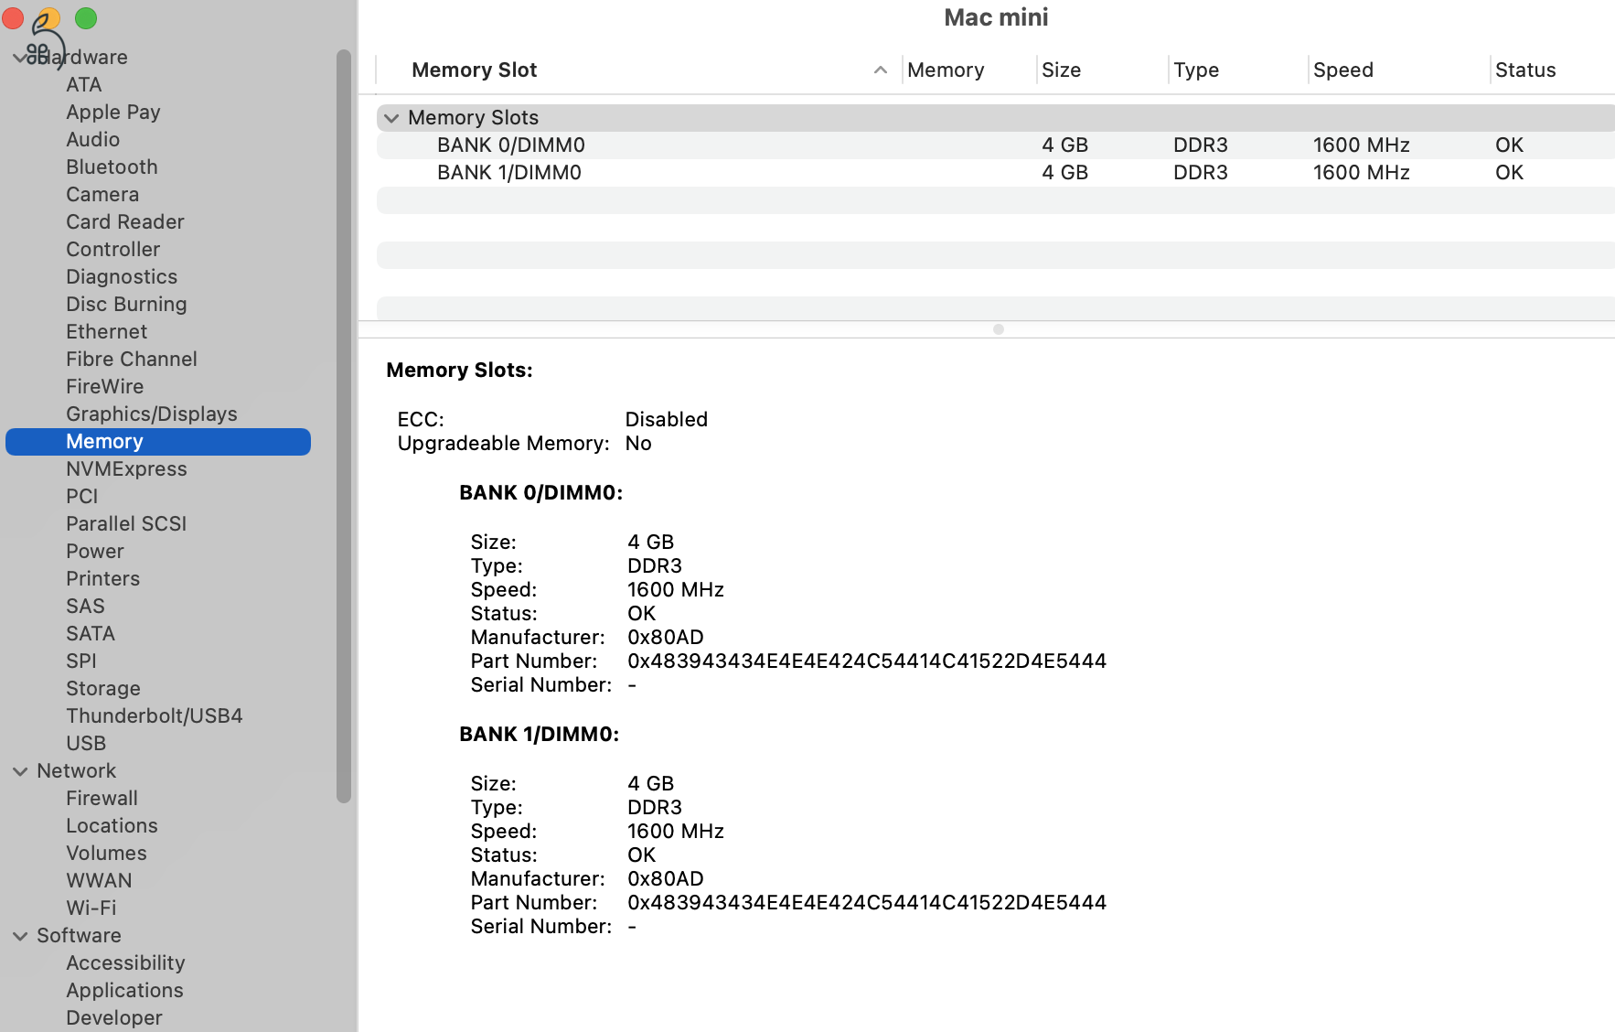Sort by the Status column header
This screenshot has width=1615, height=1032.
click(1525, 70)
